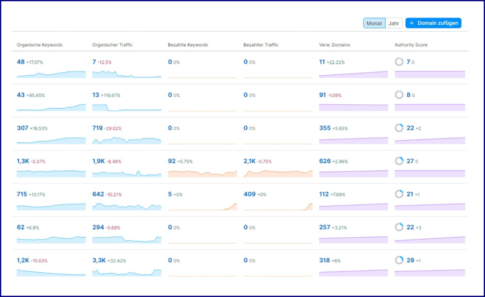Click the 307 Organische Keywords value
Image resolution: width=485 pixels, height=297 pixels.
click(22, 128)
